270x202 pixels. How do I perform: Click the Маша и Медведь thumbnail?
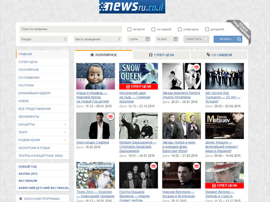click(96, 76)
